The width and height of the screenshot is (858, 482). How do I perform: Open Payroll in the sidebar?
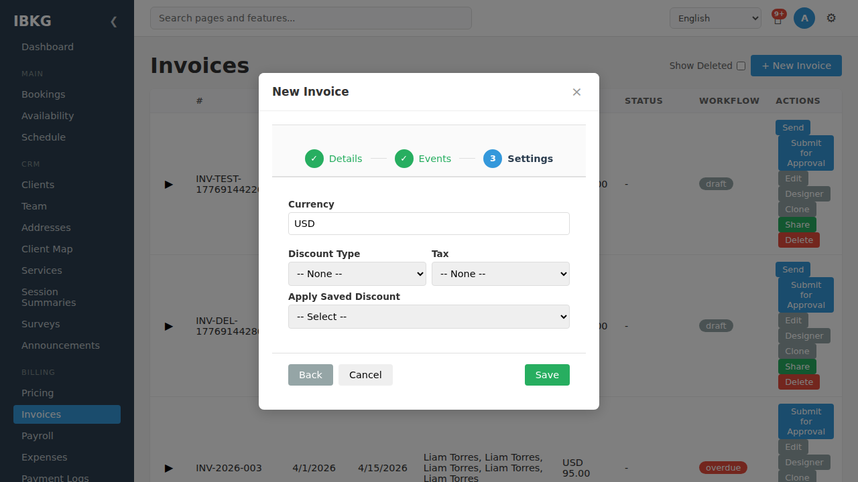click(x=67, y=436)
